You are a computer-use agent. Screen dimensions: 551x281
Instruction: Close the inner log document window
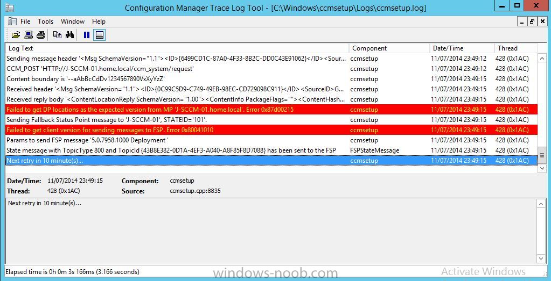click(542, 21)
